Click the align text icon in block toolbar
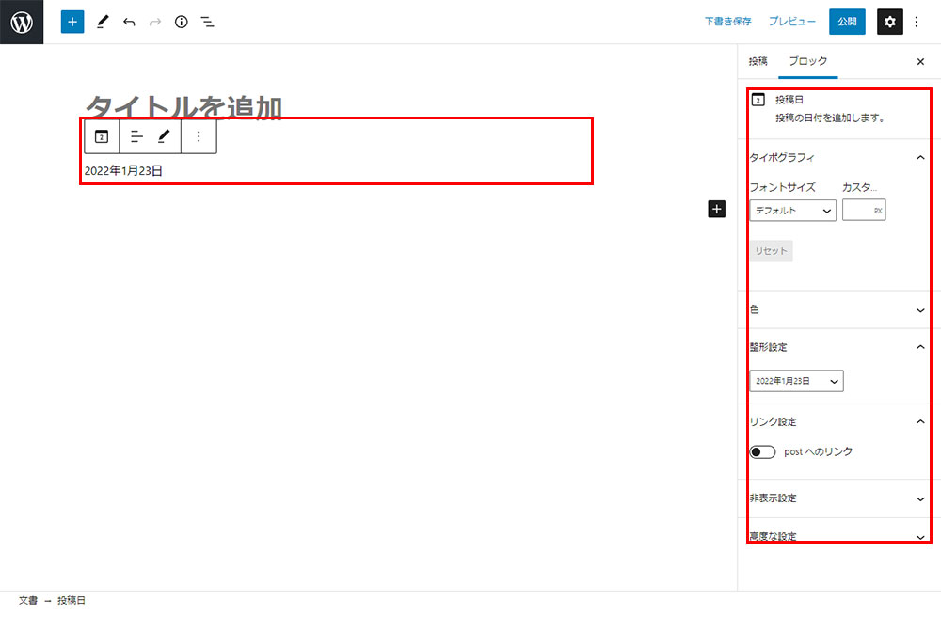 tap(136, 136)
